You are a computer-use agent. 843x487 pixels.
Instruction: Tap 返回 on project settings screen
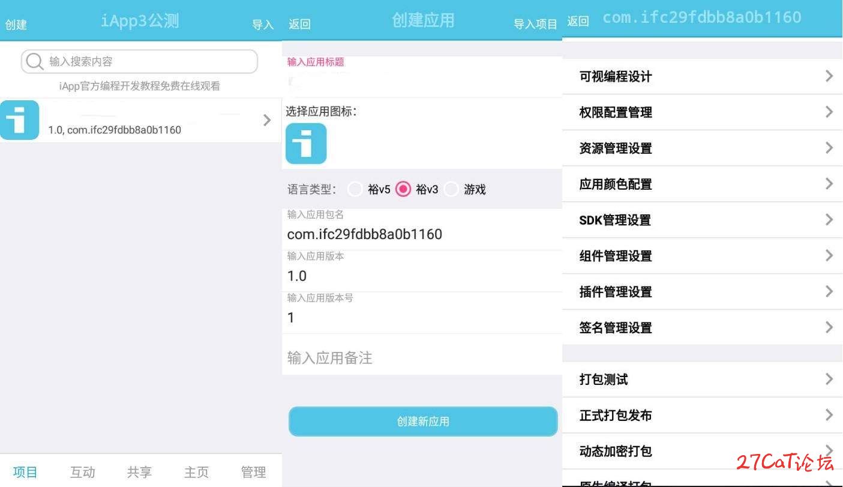point(578,21)
